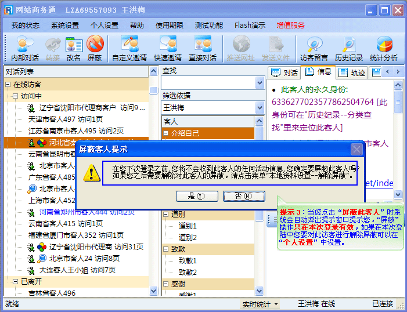Viewport: 407px width, 312px height.
Task: Open the 系统设置 menu
Action: tap(64, 26)
